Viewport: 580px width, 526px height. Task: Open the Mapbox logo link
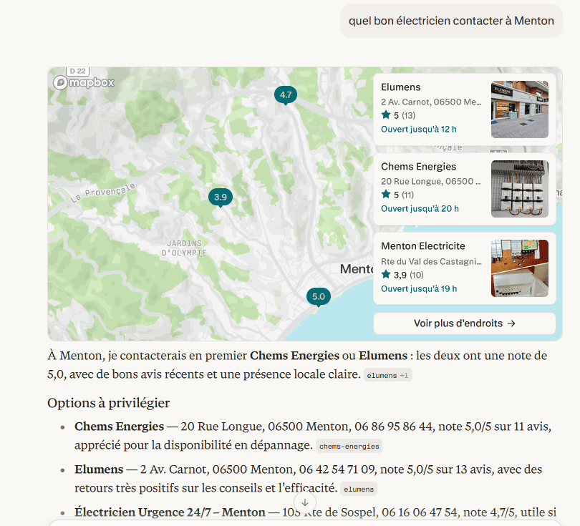(x=84, y=82)
